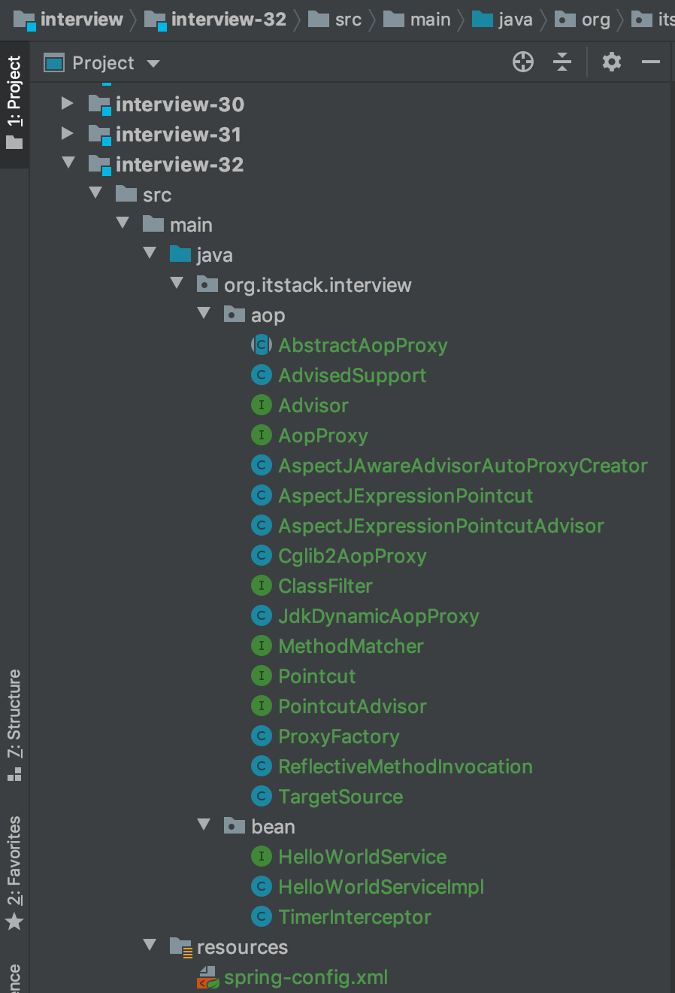Image resolution: width=675 pixels, height=993 pixels.
Task: Open Project panel settings gear
Action: tap(612, 62)
